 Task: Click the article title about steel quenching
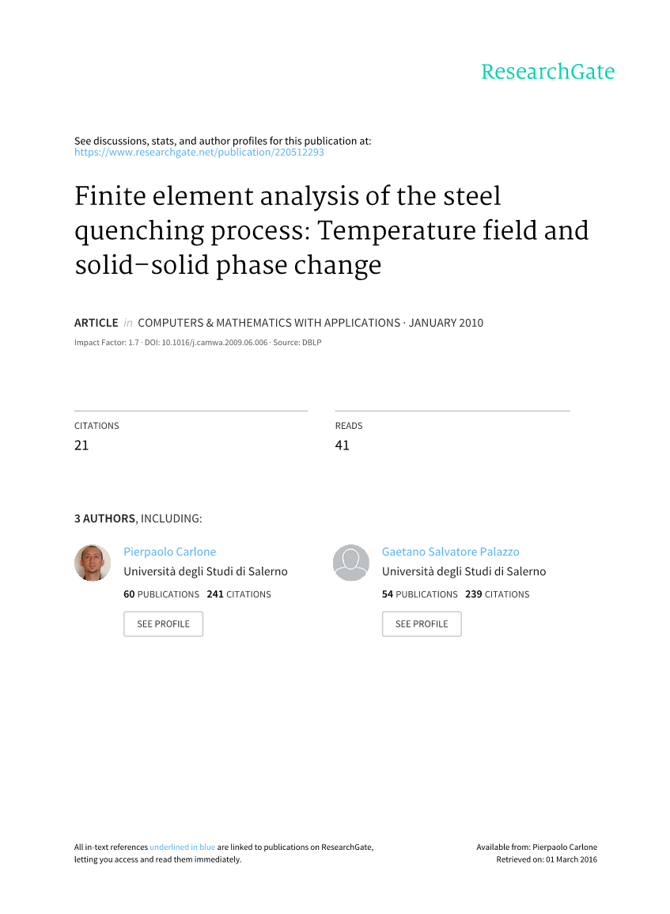coord(331,229)
